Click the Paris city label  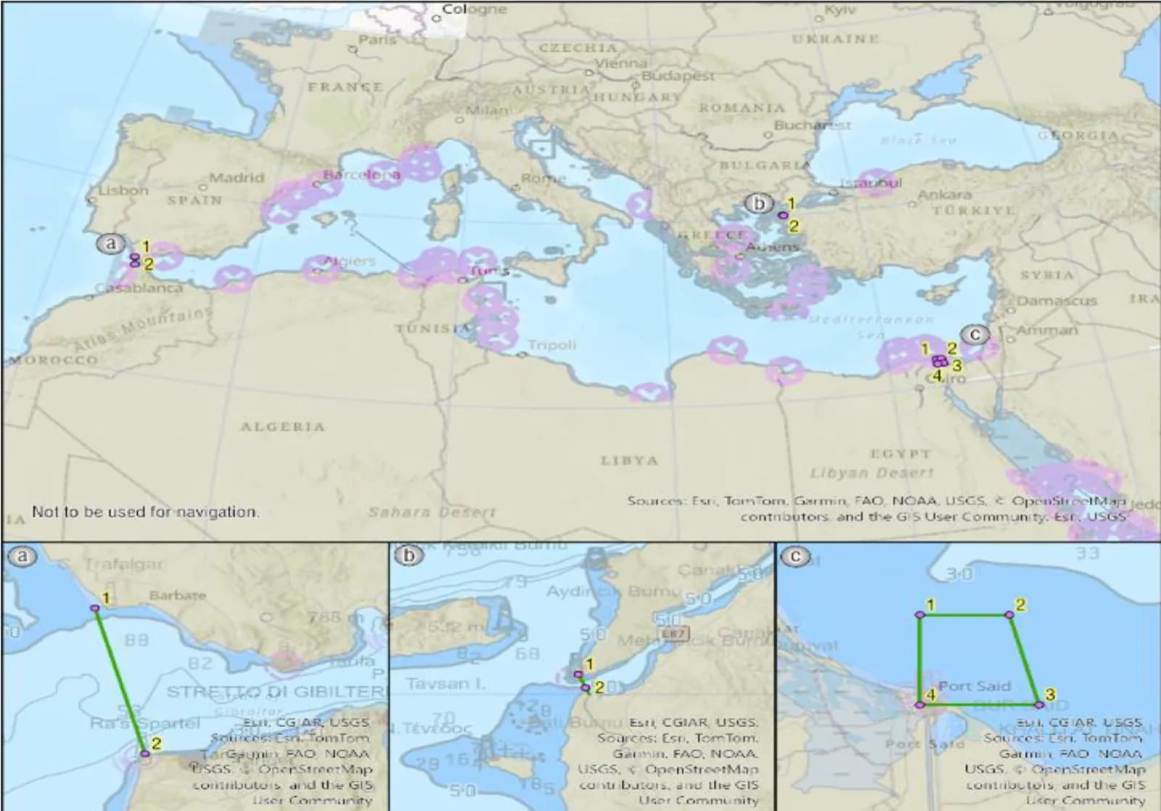coord(377,39)
